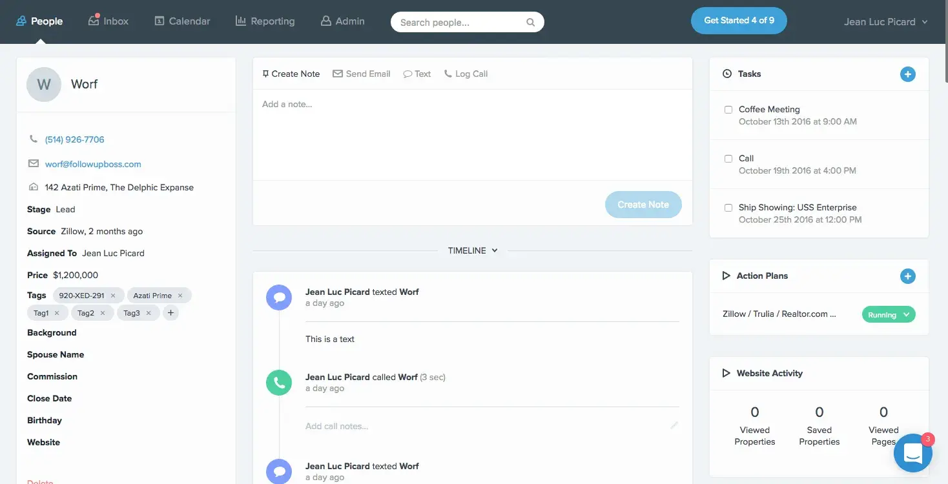Click the Get Started 4 of 9 button
Image resolution: width=948 pixels, height=484 pixels.
738,20
